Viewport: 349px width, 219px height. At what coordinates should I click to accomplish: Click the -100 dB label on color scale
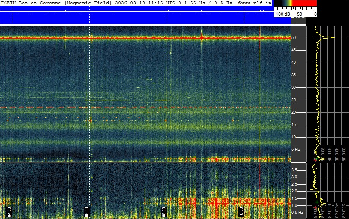(282, 14)
